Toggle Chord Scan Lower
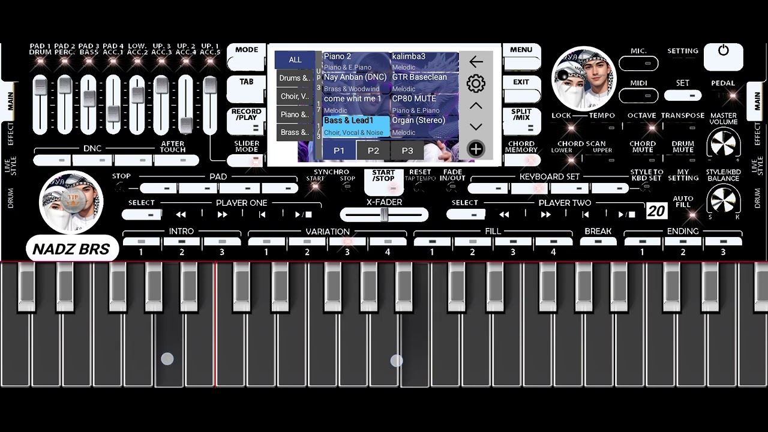The height and width of the screenshot is (432, 768). pos(571,160)
